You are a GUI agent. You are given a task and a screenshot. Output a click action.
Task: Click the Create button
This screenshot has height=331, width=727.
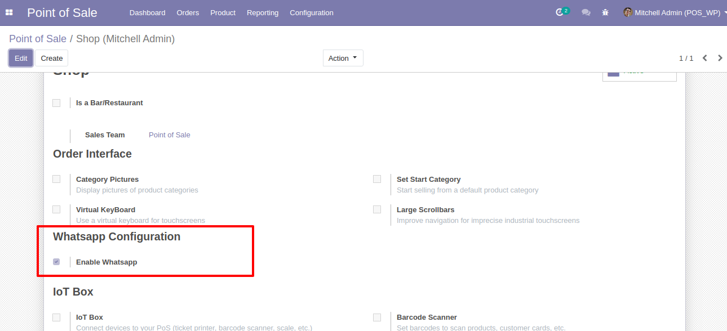52,58
